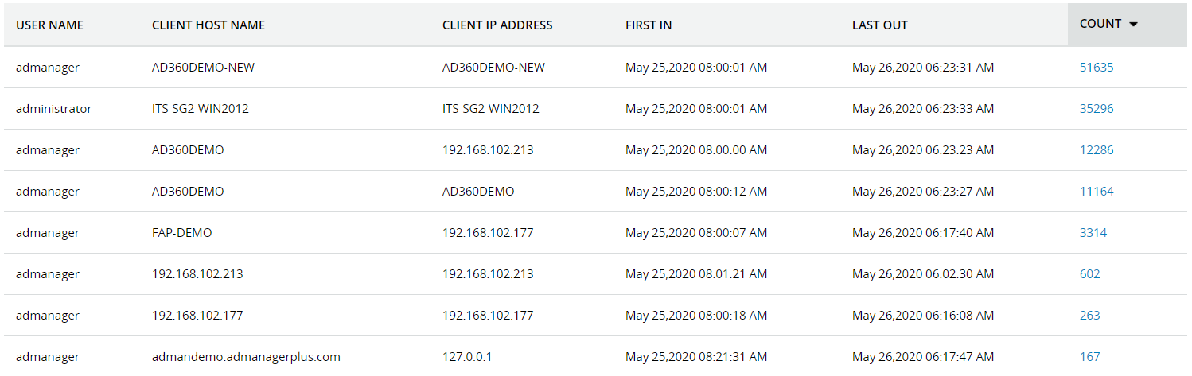Screen dimensions: 1192x376
Task: Select the AD360DEMO-NEW host name cell
Action: point(203,68)
